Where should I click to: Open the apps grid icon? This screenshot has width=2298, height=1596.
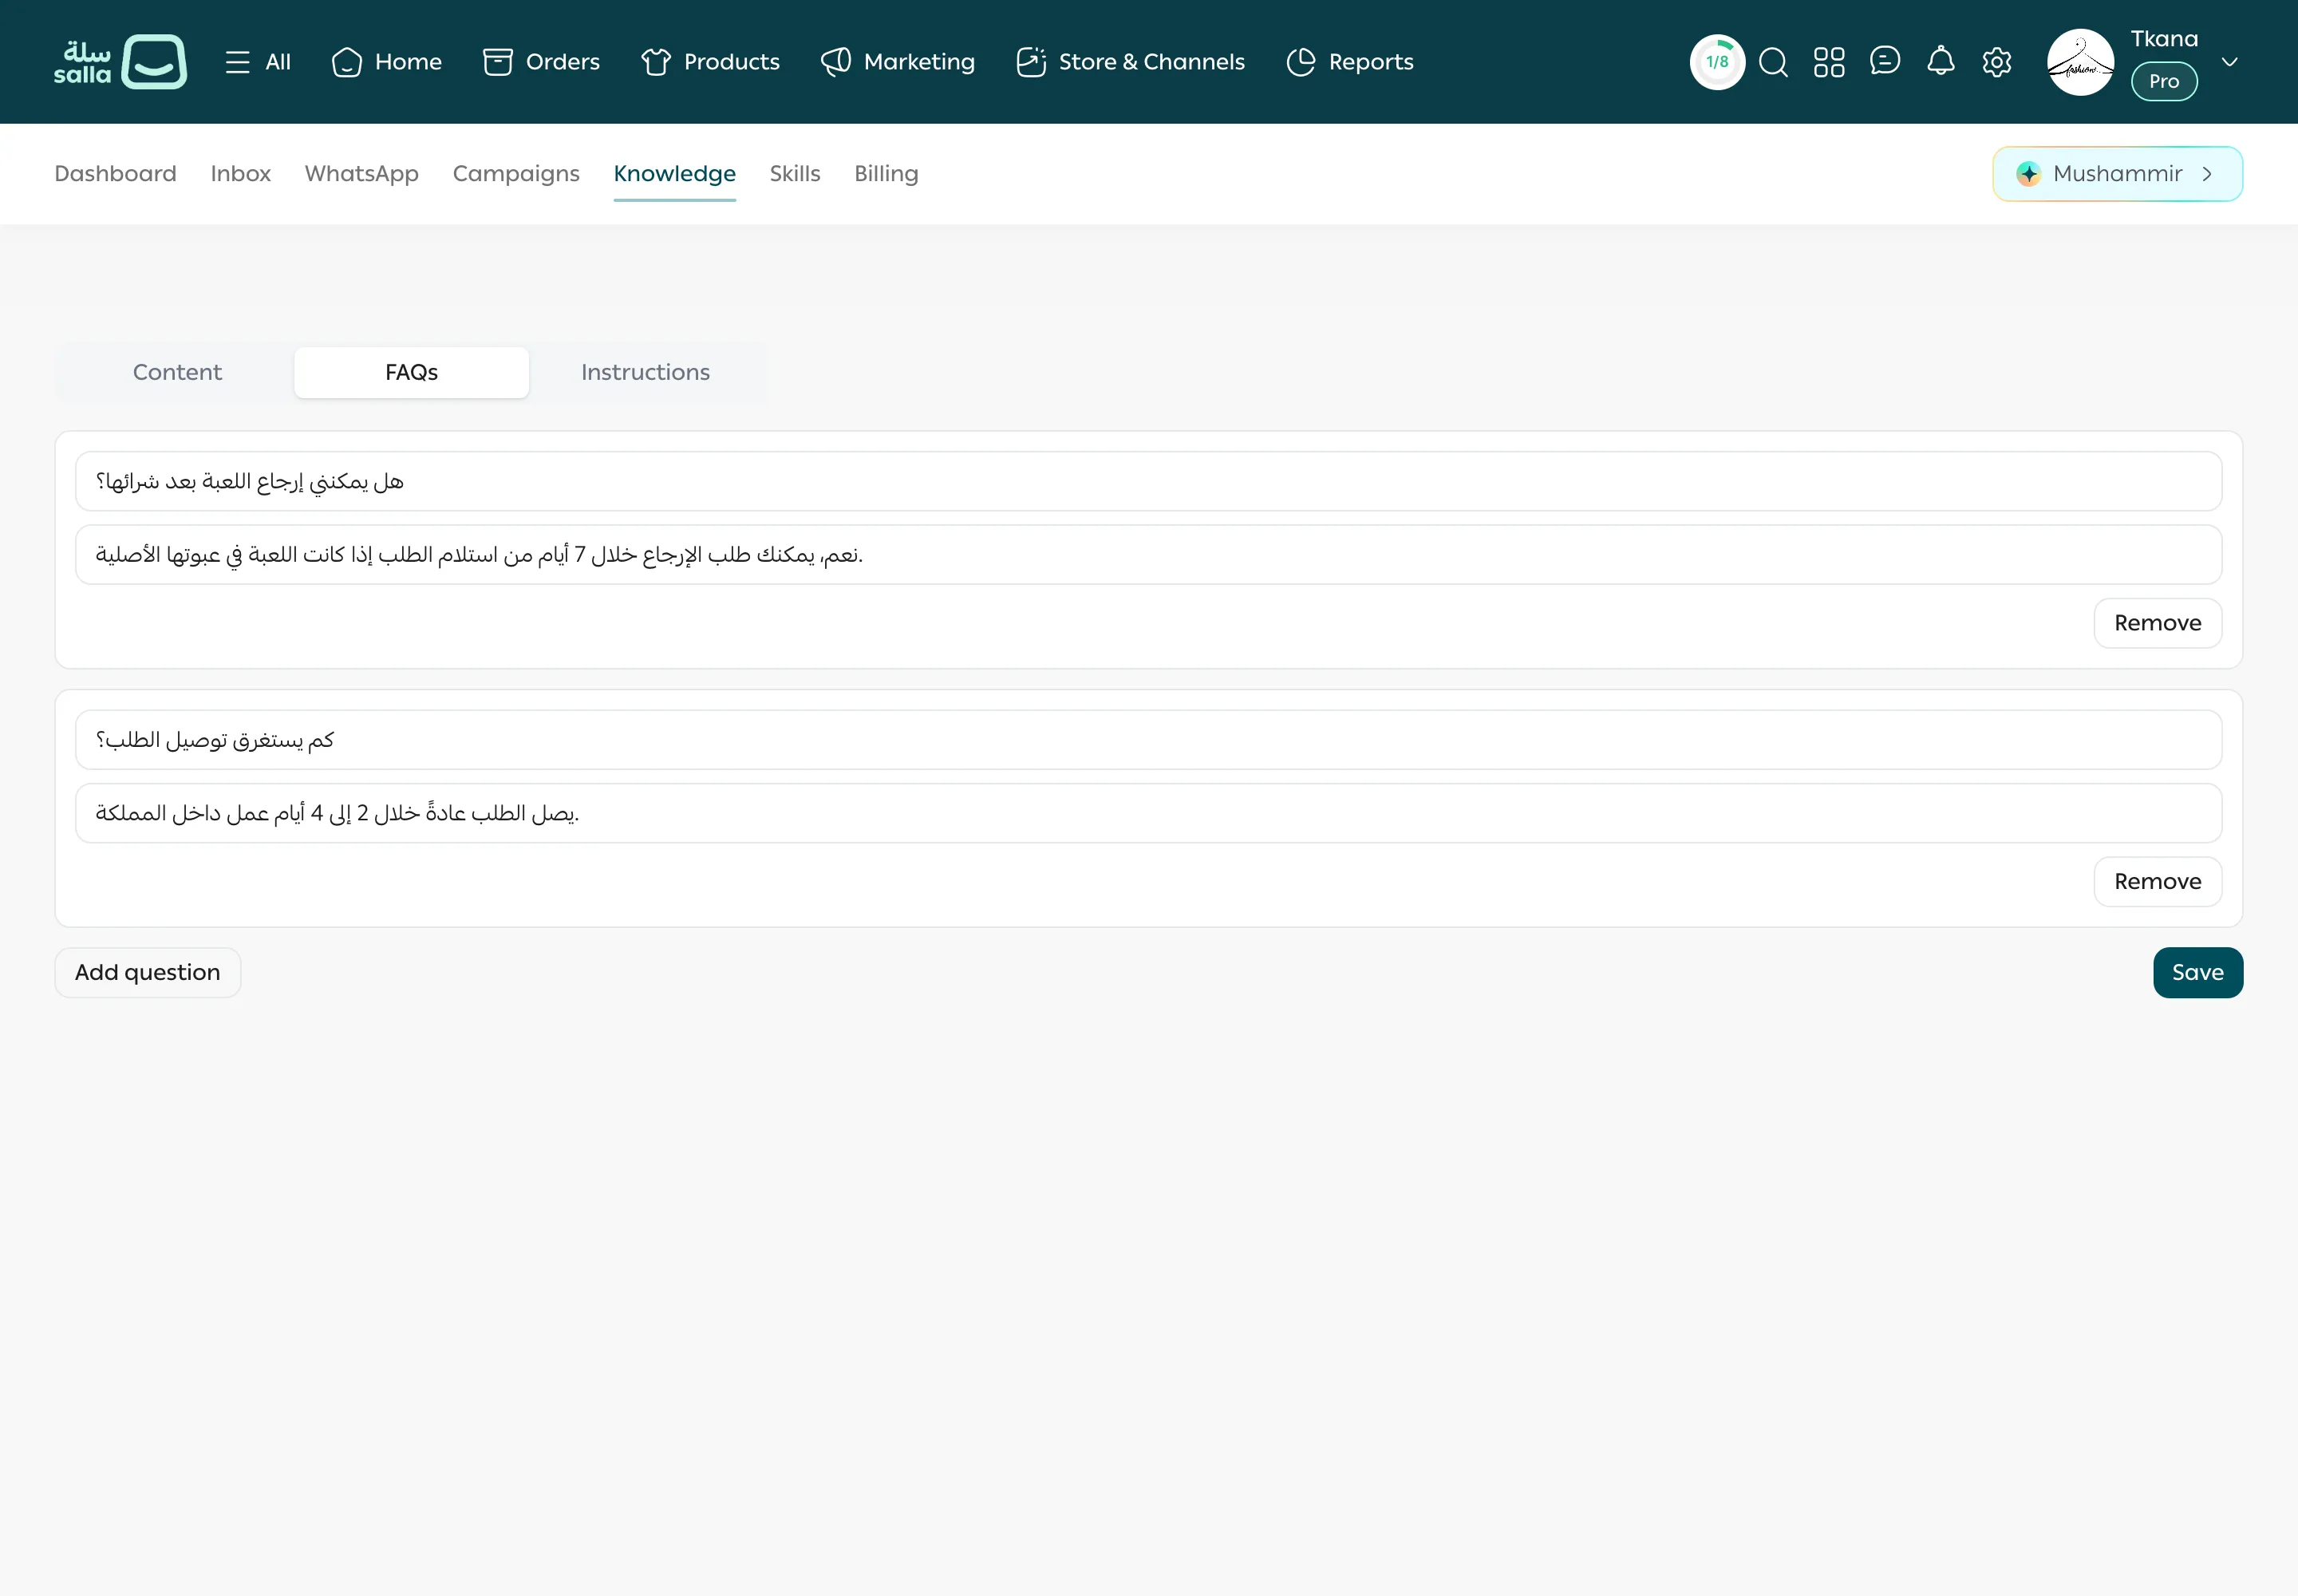coord(1829,62)
